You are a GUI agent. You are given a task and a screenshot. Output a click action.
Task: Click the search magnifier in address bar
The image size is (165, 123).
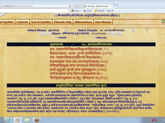pos(70,6)
